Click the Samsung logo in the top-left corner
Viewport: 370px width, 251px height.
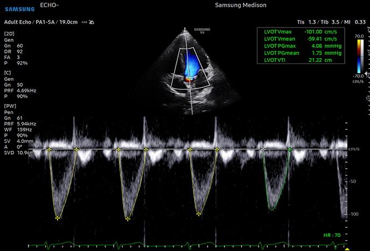pyautogui.click(x=20, y=7)
